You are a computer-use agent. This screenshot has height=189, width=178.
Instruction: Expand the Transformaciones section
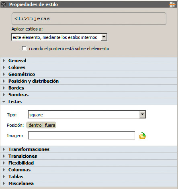click(x=89, y=149)
